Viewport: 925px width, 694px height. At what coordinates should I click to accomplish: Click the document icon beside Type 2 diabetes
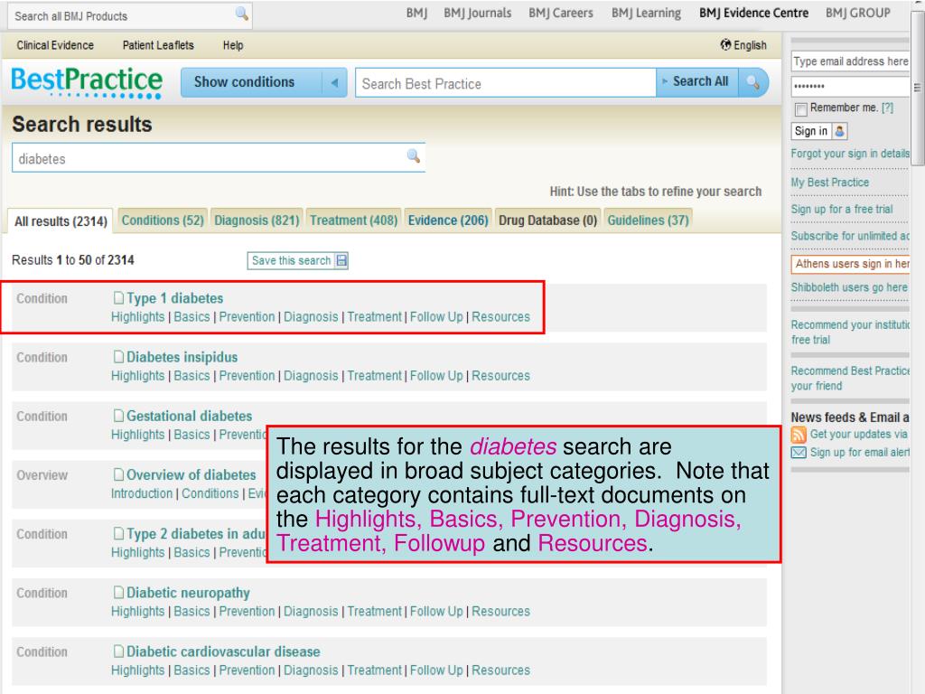(x=118, y=534)
